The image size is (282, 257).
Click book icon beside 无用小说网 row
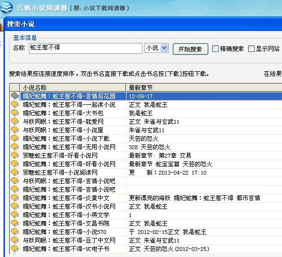click(15, 147)
